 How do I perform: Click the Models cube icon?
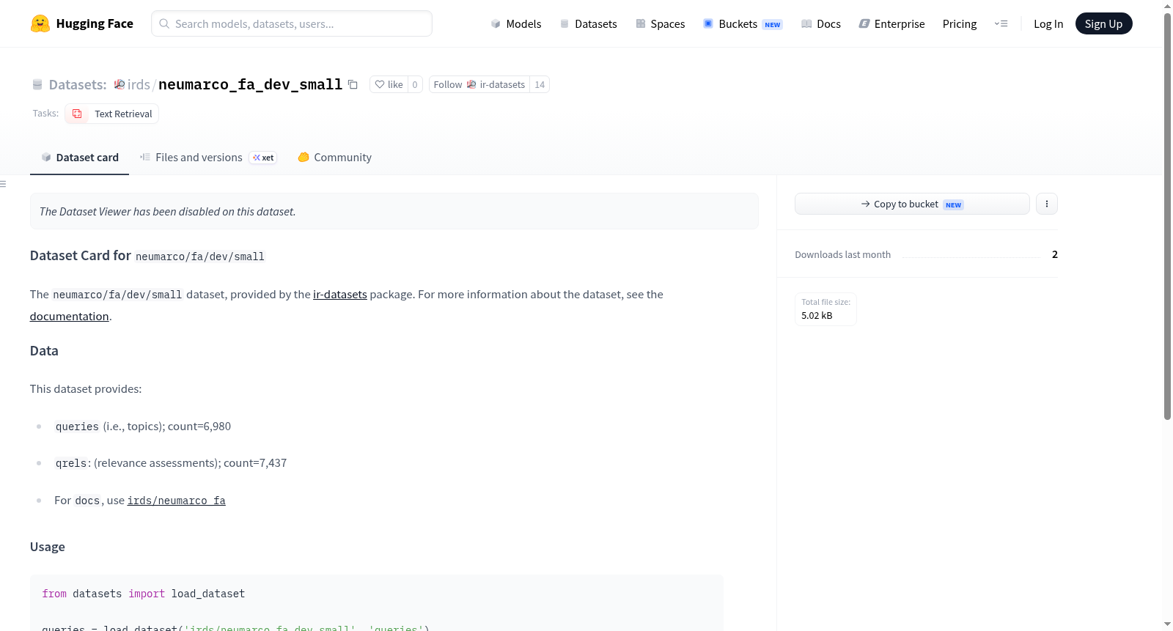(x=496, y=23)
